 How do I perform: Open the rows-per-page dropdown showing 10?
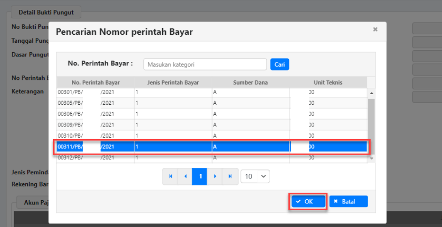pyautogui.click(x=255, y=176)
